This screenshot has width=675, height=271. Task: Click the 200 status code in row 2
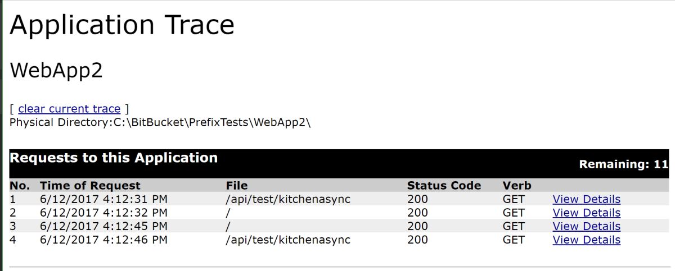coord(417,213)
